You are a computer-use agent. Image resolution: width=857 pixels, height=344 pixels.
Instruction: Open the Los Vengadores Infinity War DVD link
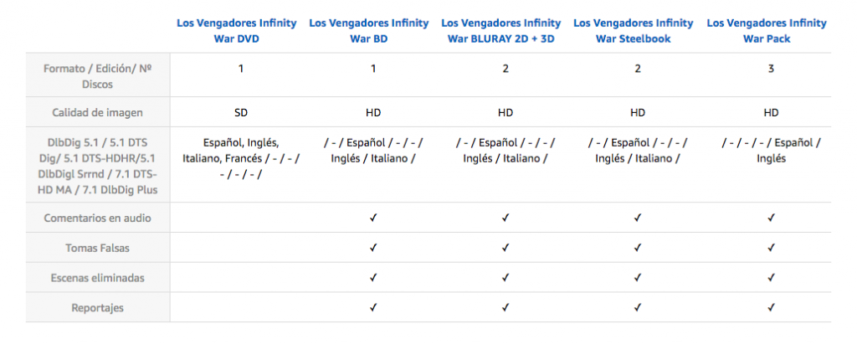(x=236, y=31)
